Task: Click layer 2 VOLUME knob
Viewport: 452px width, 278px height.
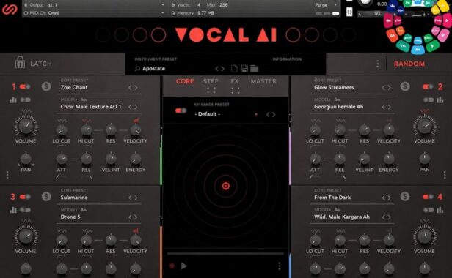Action: pos(424,126)
